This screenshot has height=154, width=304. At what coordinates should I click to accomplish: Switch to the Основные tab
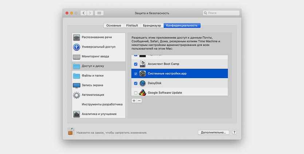point(114,25)
